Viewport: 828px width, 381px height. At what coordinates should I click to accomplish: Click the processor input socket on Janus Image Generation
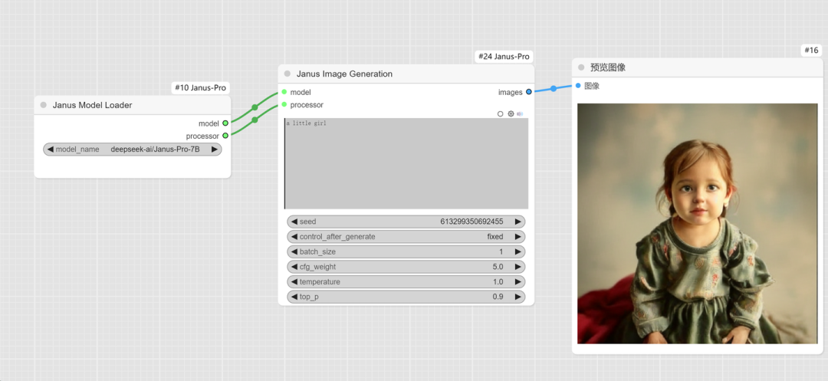point(284,104)
